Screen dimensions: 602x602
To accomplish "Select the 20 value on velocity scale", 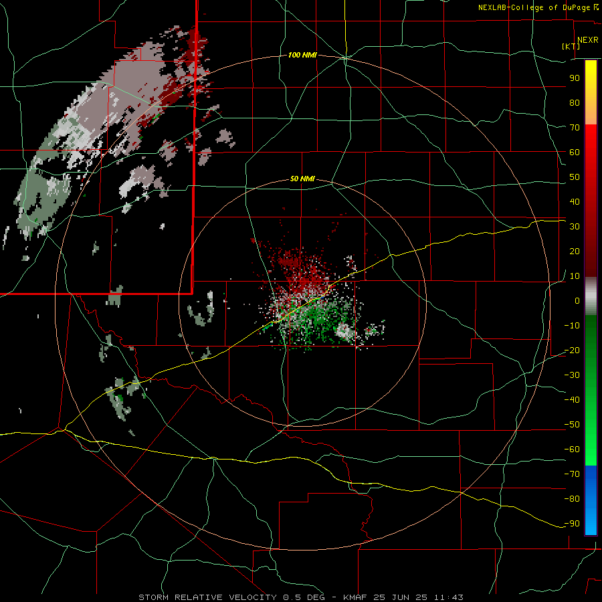I will click(x=575, y=252).
